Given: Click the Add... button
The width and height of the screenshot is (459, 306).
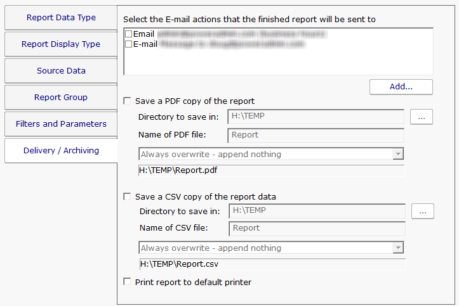Looking at the screenshot, I should point(401,86).
